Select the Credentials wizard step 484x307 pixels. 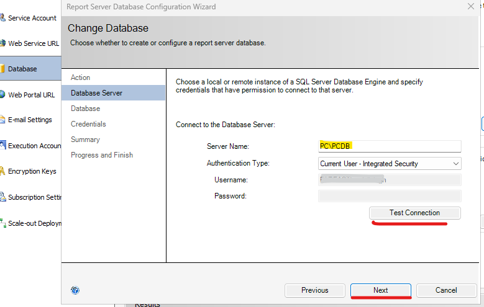coord(88,124)
